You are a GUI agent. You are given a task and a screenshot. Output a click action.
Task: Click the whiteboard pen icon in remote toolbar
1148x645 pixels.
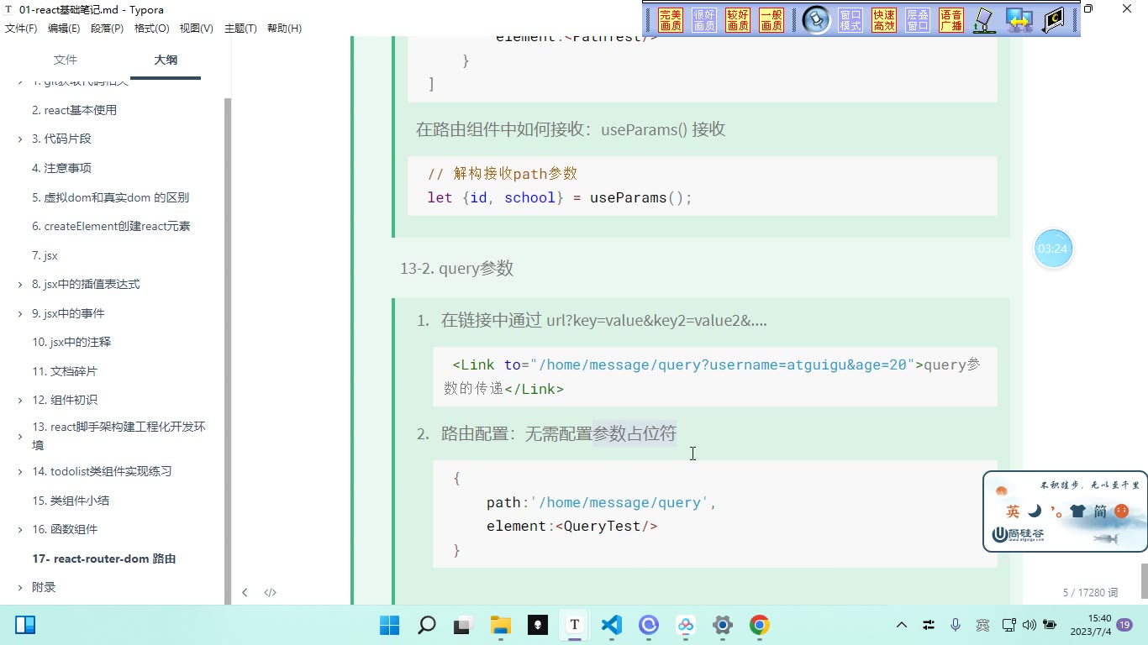(x=985, y=20)
